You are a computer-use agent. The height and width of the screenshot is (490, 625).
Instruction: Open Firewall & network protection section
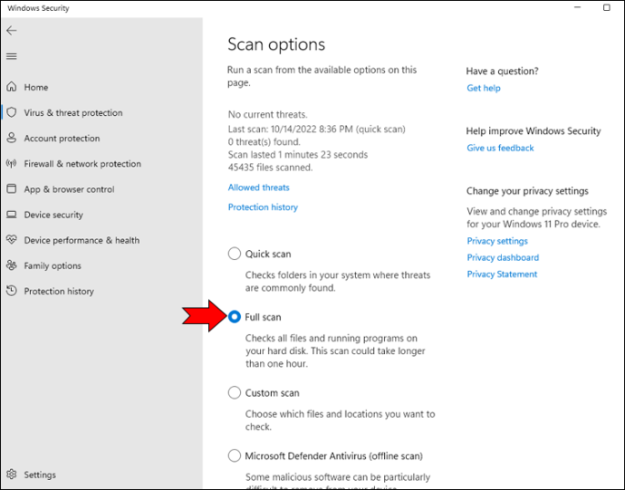82,164
